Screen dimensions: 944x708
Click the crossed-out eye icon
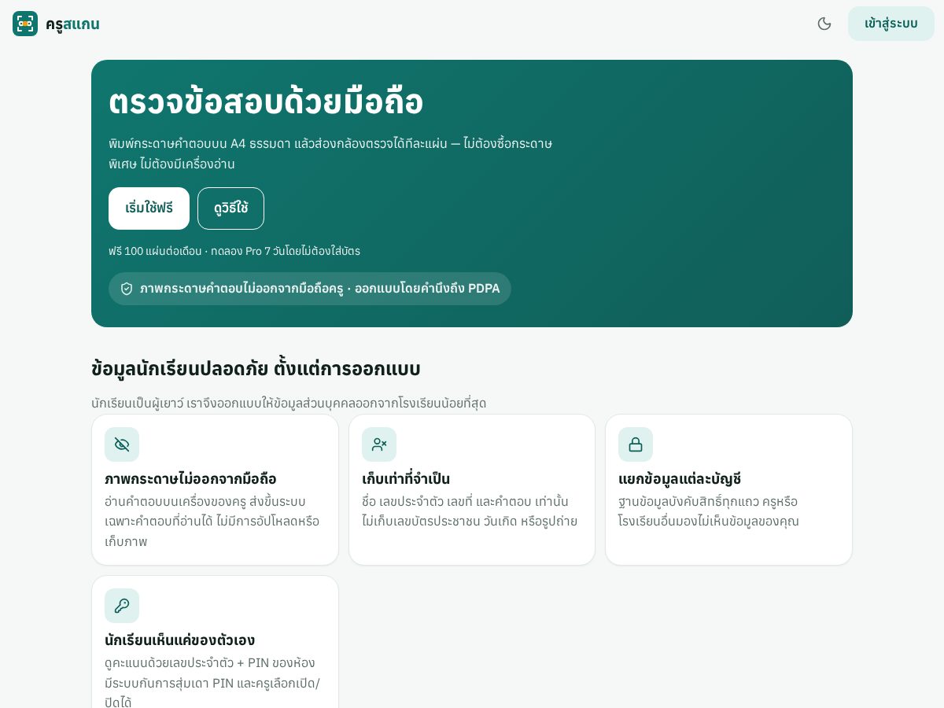click(x=122, y=444)
